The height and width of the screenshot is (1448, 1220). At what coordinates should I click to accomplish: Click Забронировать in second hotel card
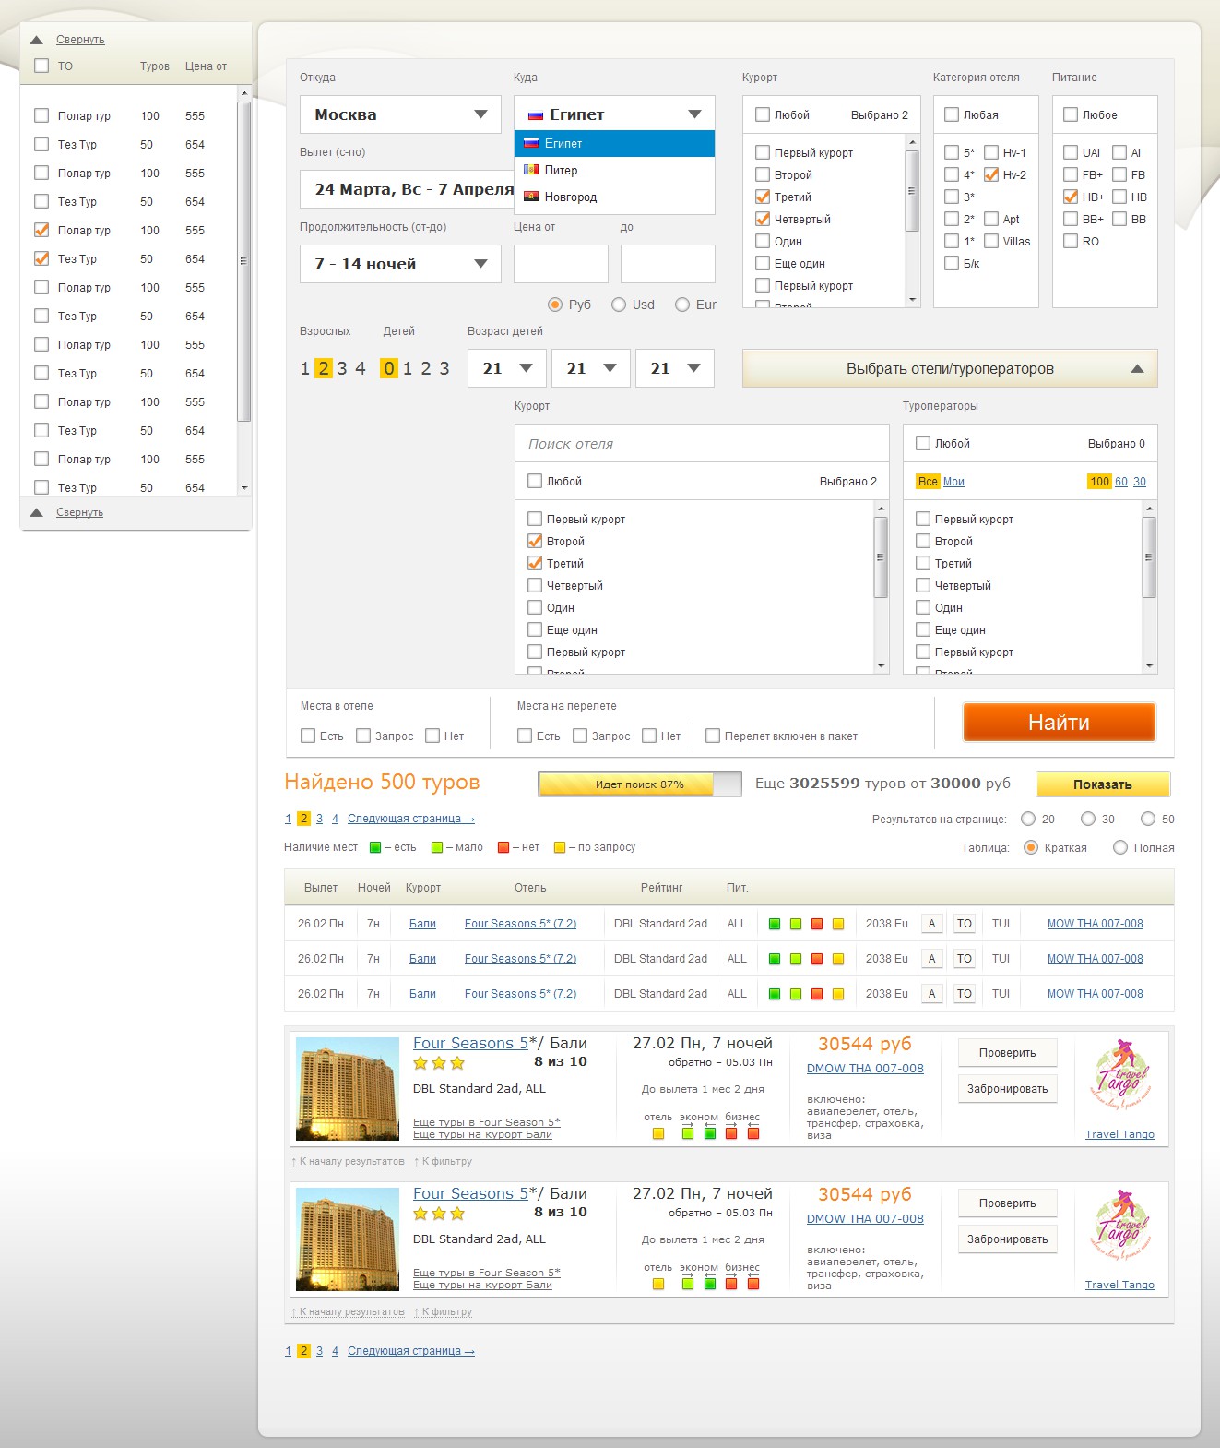pyautogui.click(x=1007, y=1239)
